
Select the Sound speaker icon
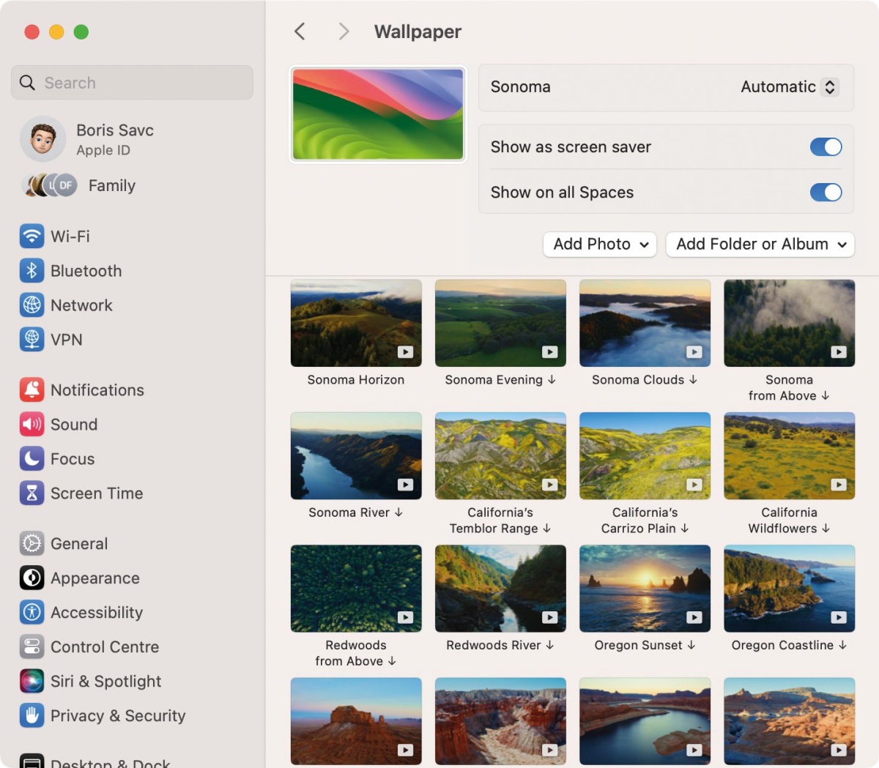[x=31, y=425]
